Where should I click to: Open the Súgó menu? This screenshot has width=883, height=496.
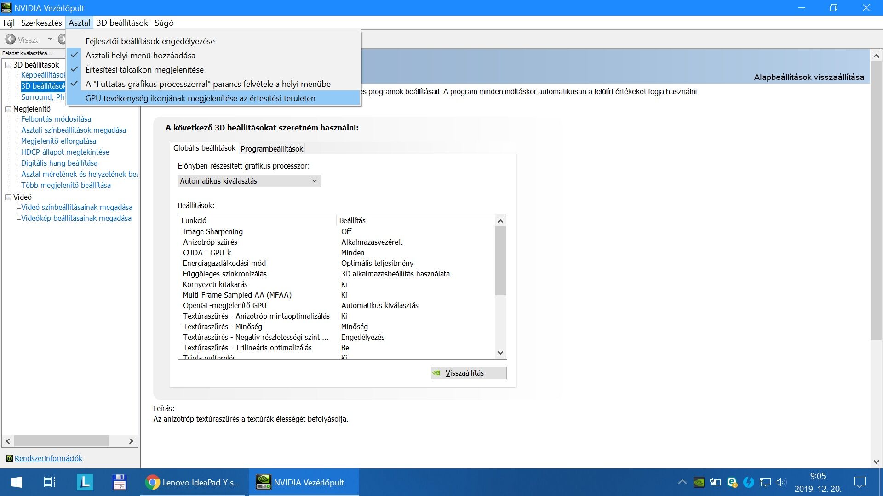(164, 23)
